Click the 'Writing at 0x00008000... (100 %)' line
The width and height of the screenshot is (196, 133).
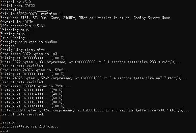point(33,58)
